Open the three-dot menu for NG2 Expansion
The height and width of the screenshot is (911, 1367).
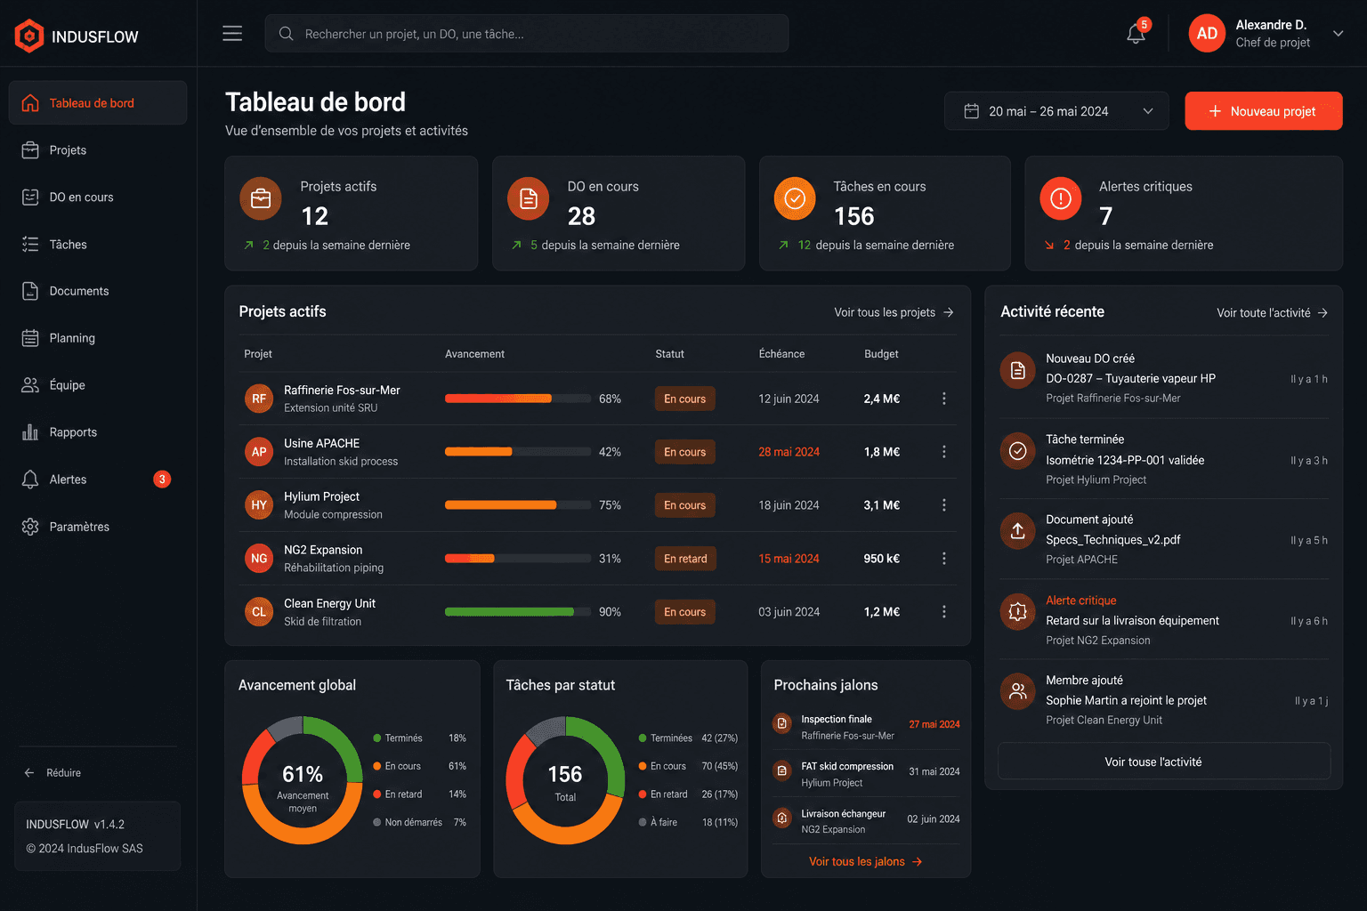[944, 559]
